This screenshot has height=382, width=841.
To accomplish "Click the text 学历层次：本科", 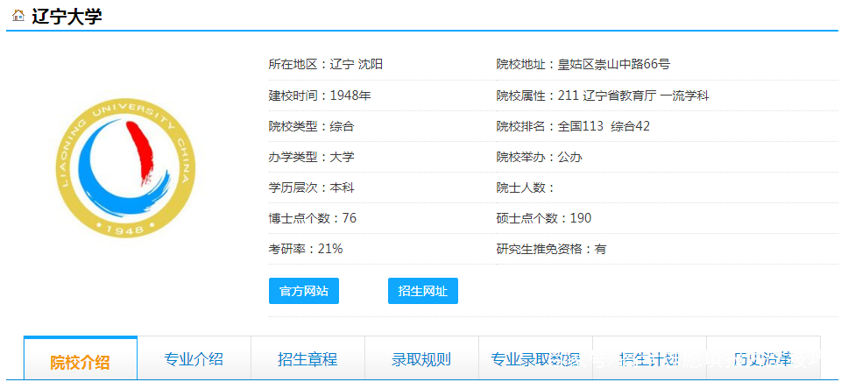I will pos(311,187).
